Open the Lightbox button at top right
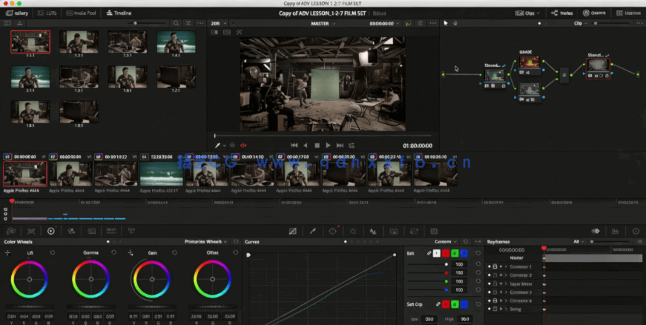Viewport: 646px width, 325px height. click(x=628, y=13)
